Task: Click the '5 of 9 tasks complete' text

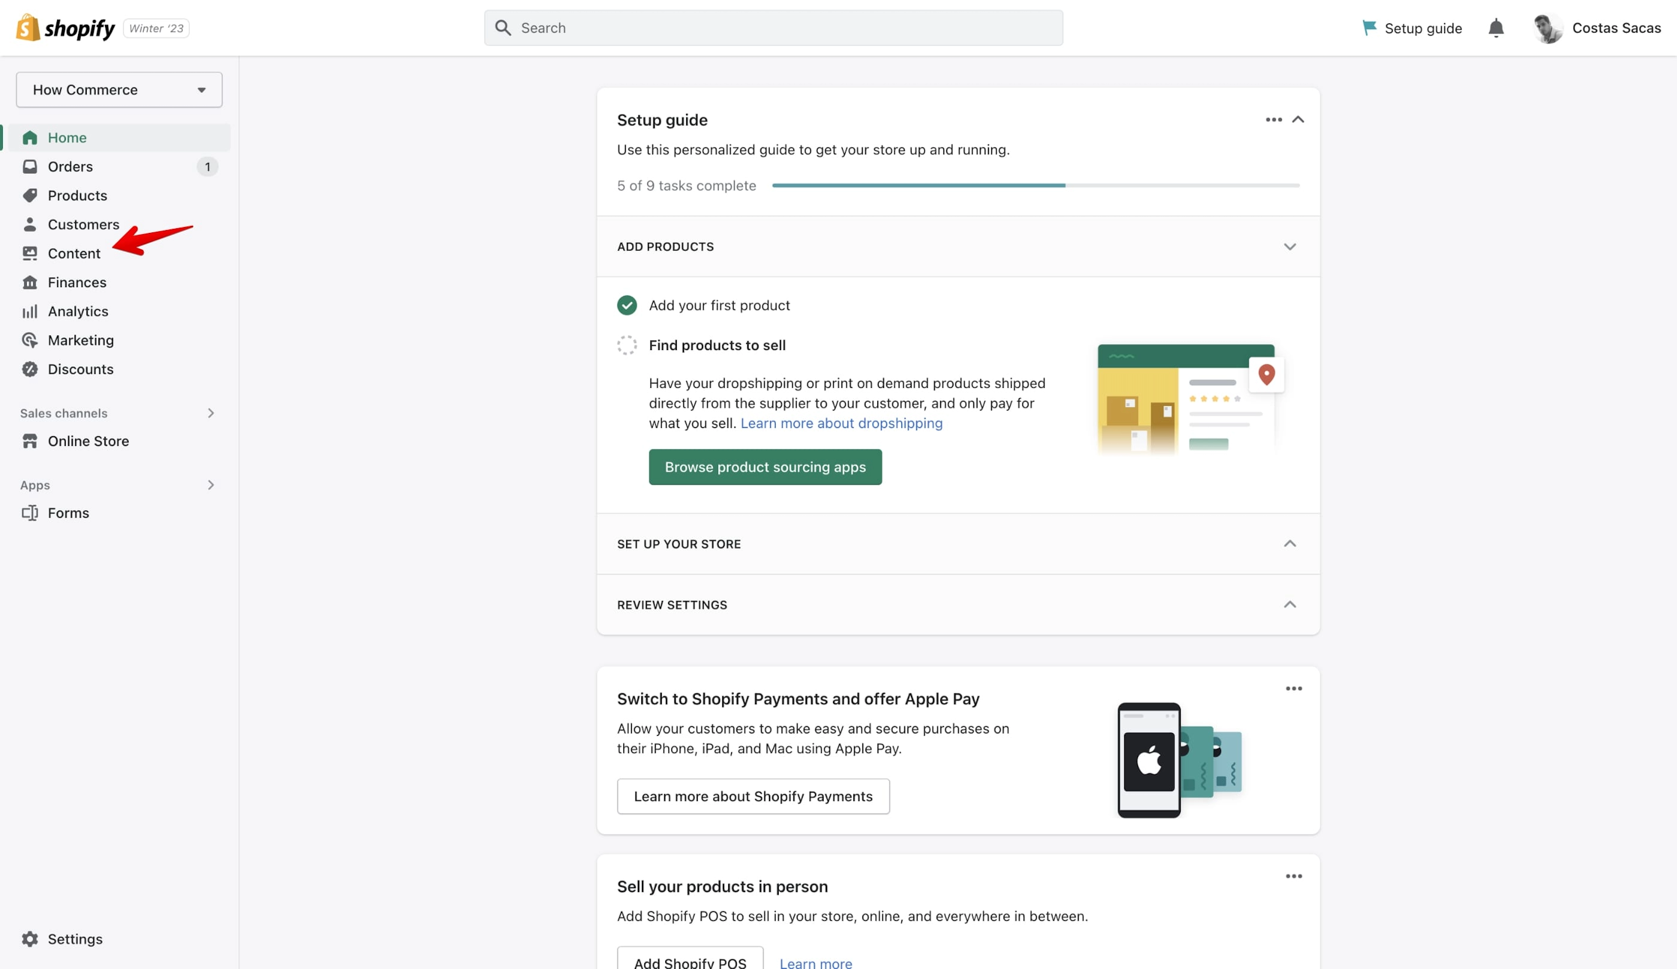Action: coord(686,186)
